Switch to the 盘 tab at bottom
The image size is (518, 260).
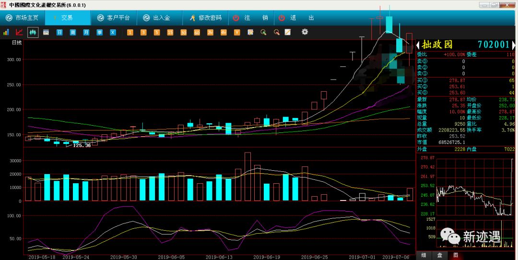coord(440,255)
